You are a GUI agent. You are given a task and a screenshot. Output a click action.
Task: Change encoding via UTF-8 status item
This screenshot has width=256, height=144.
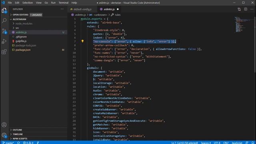[217, 143]
